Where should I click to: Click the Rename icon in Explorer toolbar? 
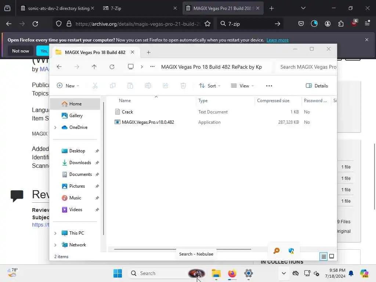click(x=148, y=86)
